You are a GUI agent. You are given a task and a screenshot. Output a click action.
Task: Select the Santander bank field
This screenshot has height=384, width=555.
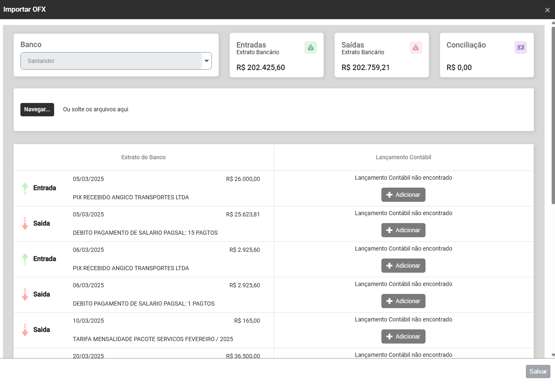(111, 61)
